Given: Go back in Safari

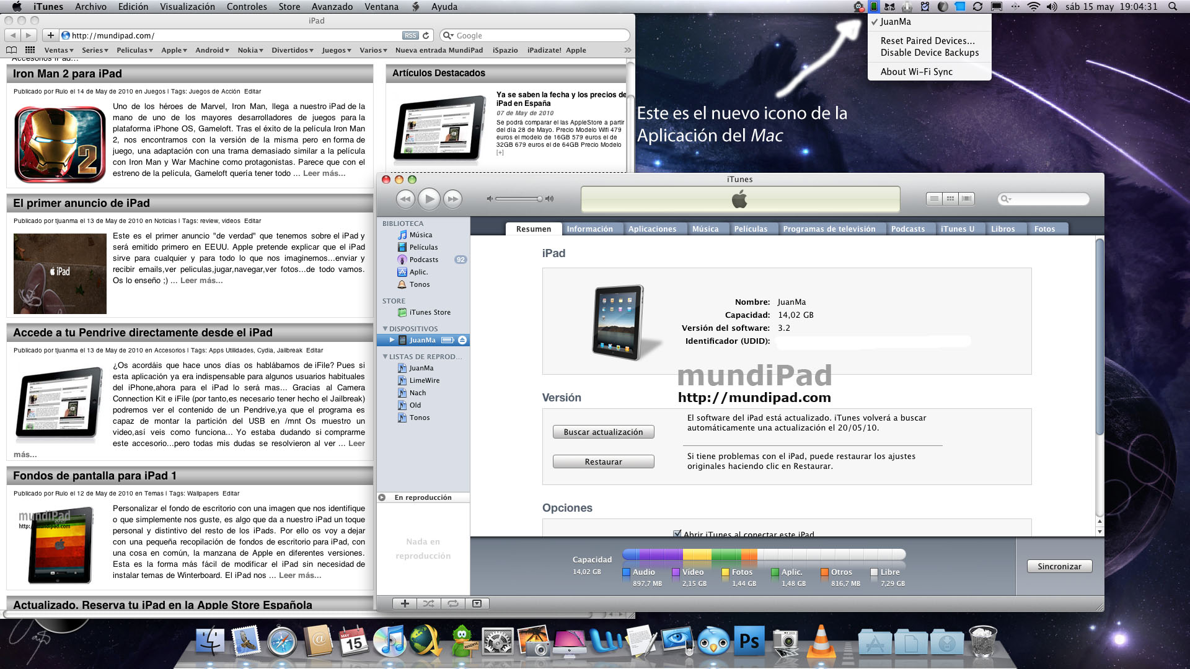Looking at the screenshot, I should [14, 36].
